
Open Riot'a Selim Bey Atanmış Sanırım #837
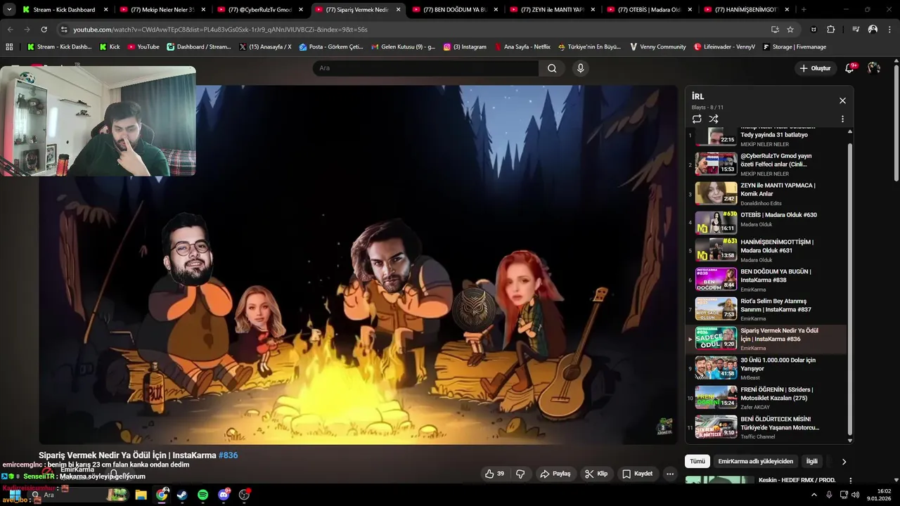coord(766,309)
